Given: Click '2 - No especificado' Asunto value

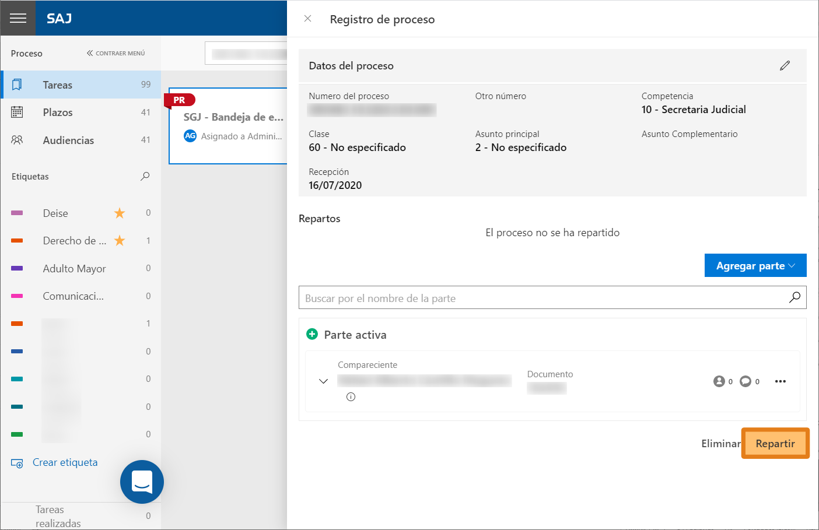Looking at the screenshot, I should pos(521,148).
